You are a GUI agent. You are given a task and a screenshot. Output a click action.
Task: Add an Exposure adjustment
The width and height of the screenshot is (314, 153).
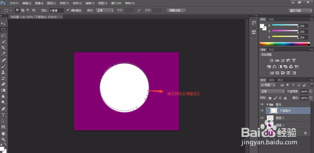(x=288, y=60)
